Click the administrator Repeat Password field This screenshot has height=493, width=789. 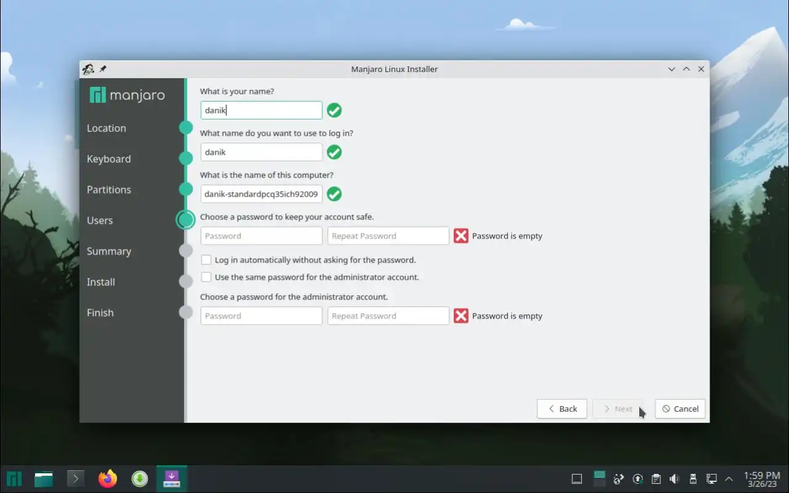[388, 316]
